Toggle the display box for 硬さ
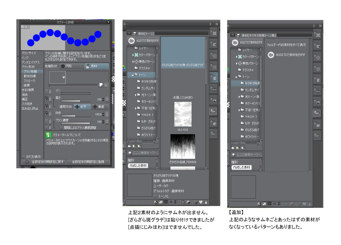This screenshot has height=245, width=341. [x=46, y=92]
